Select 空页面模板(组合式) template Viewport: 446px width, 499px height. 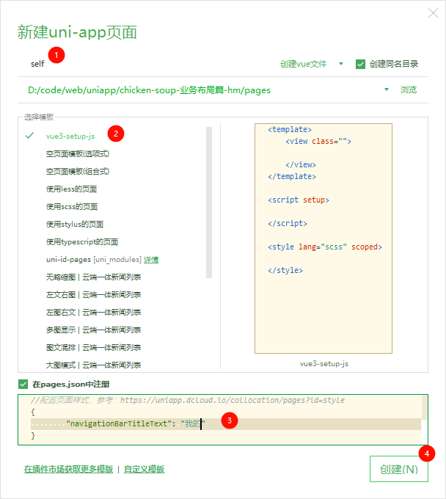click(78, 172)
